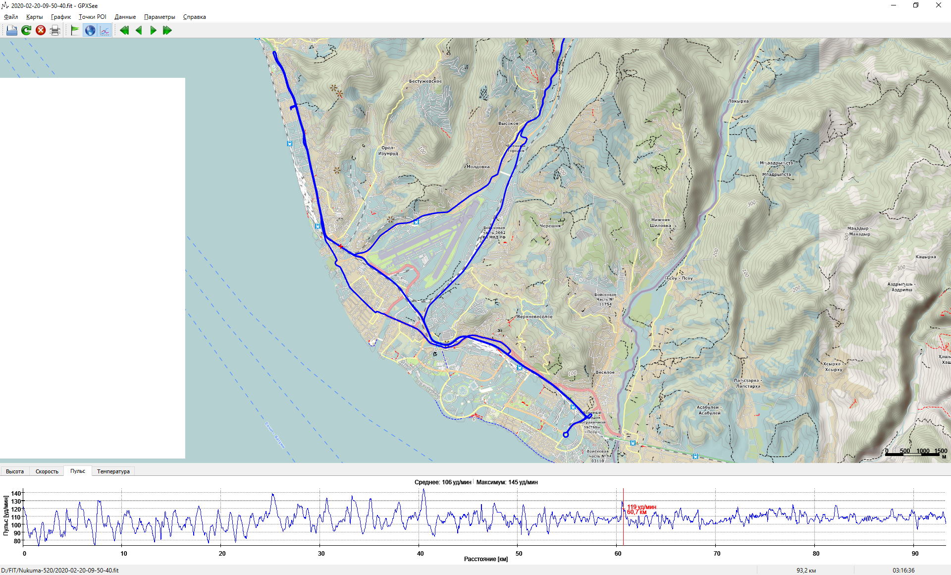Click the Максимум: 145 уд/мин label
This screenshot has width=951, height=575.
(x=507, y=482)
